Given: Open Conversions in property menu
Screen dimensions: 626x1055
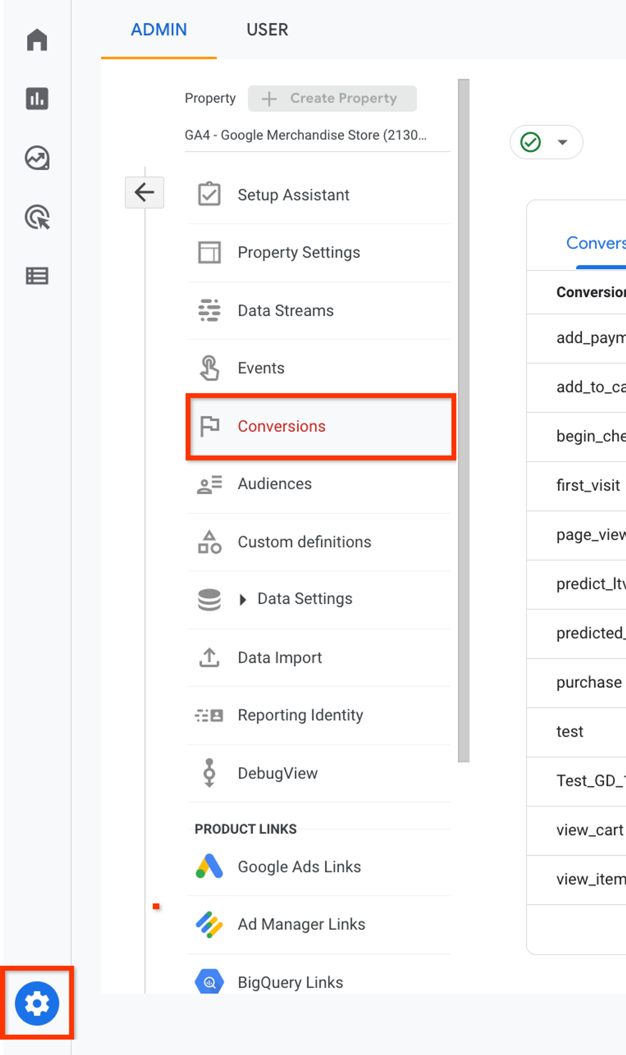Looking at the screenshot, I should pos(281,426).
